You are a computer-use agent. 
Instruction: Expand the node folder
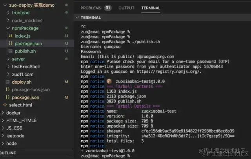(x=3, y=143)
